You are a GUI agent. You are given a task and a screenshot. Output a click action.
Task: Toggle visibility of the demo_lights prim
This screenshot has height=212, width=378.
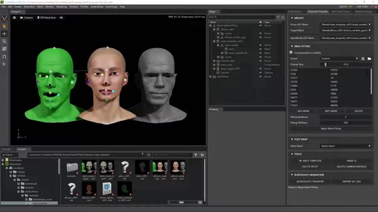[260, 69]
